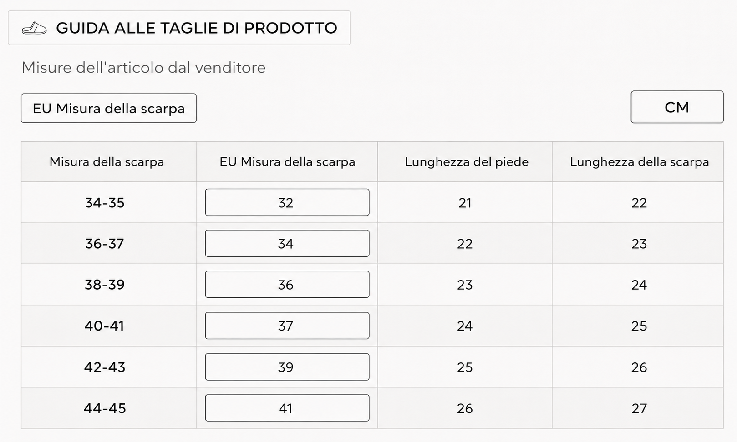Choose the EU size 41 box
The image size is (737, 442).
[287, 408]
